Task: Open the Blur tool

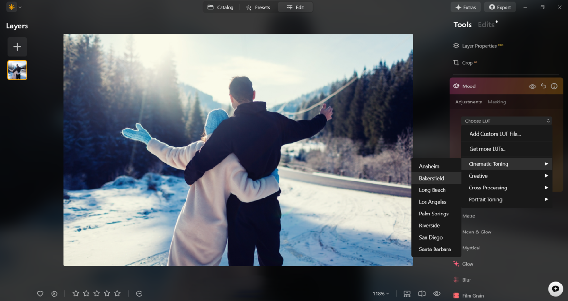Action: pyautogui.click(x=466, y=279)
